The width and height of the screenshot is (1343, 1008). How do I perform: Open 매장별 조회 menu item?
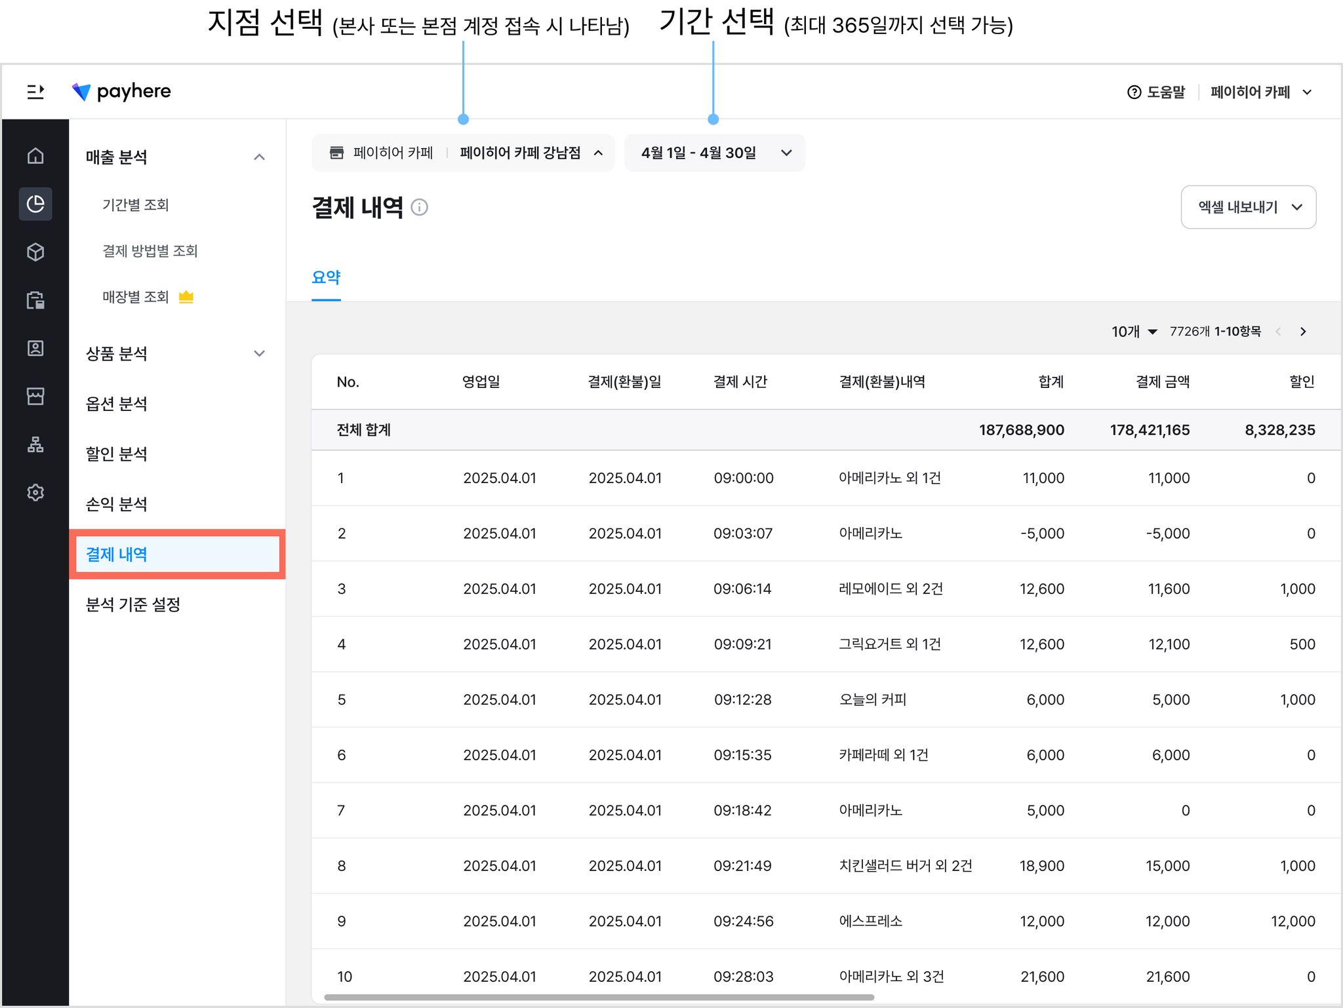pyautogui.click(x=136, y=297)
